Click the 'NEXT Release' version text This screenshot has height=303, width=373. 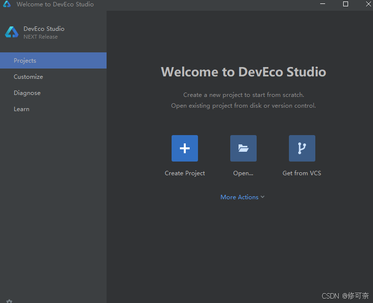(x=41, y=37)
